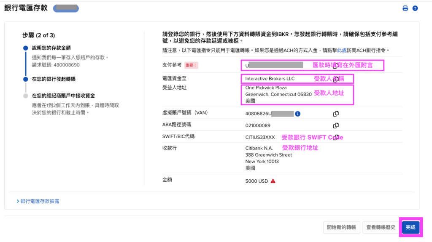Copy the Interactive Brokers LLC recipient name
This screenshot has height=242, width=432.
point(336,79)
